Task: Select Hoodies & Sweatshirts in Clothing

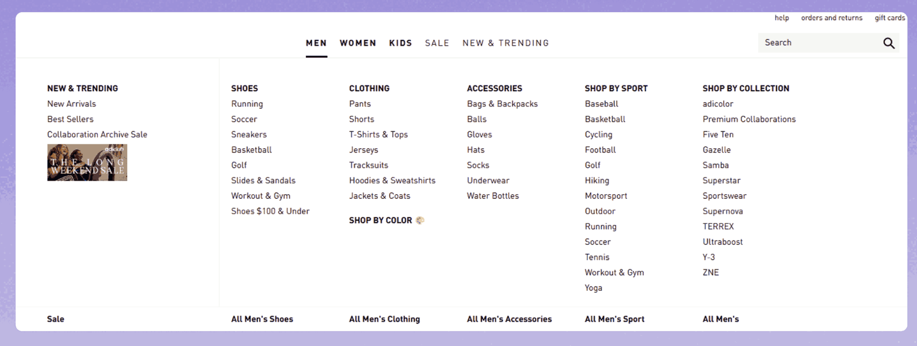Action: pyautogui.click(x=392, y=180)
